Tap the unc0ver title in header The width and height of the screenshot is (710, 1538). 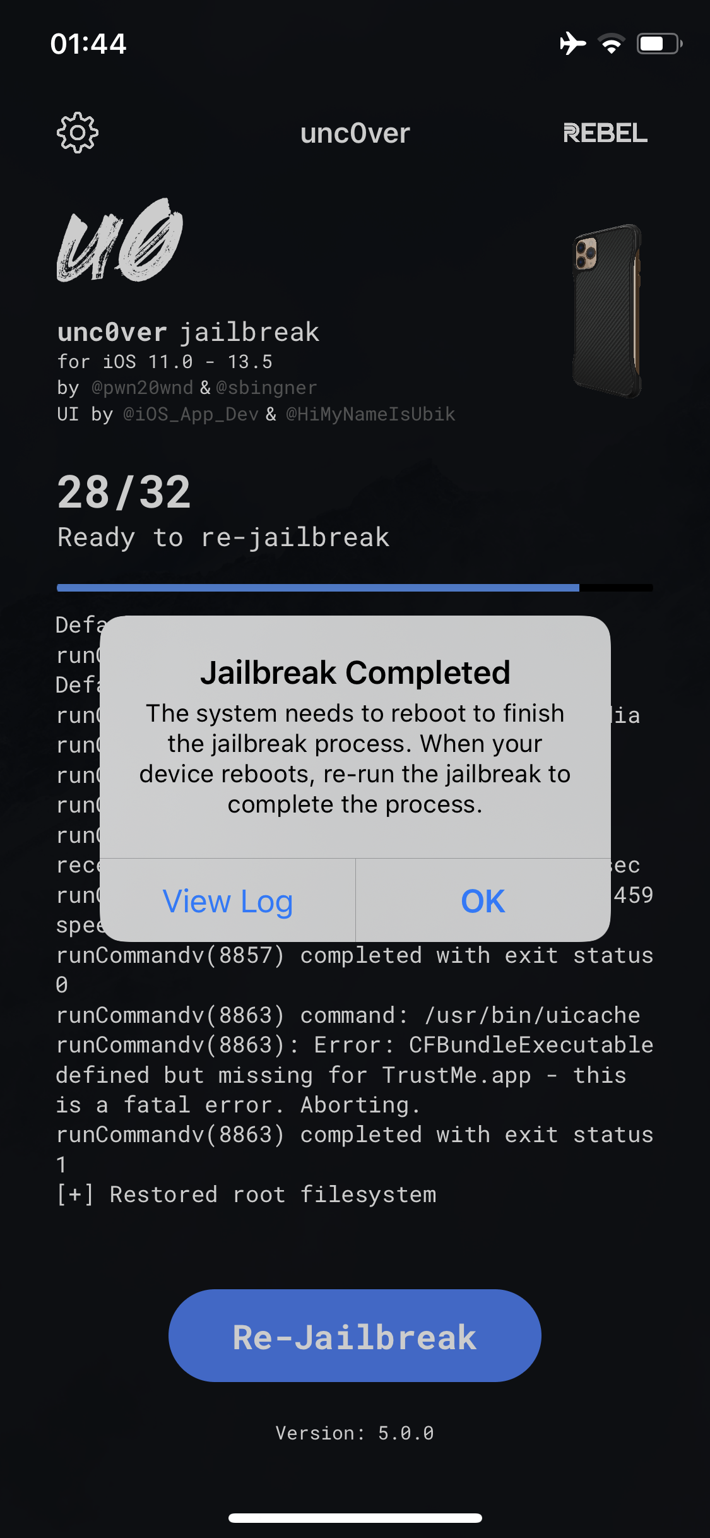click(x=355, y=133)
